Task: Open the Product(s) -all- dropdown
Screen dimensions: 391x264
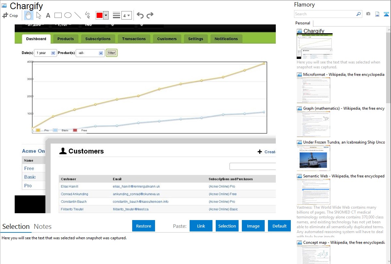Action: [x=90, y=53]
